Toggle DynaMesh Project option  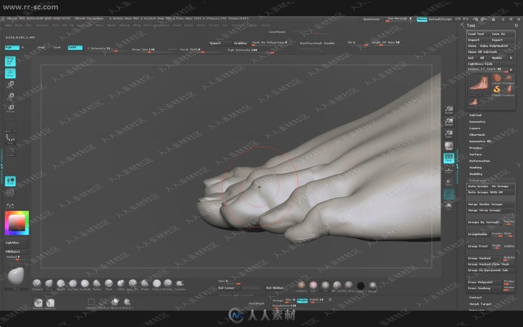tap(302, 300)
